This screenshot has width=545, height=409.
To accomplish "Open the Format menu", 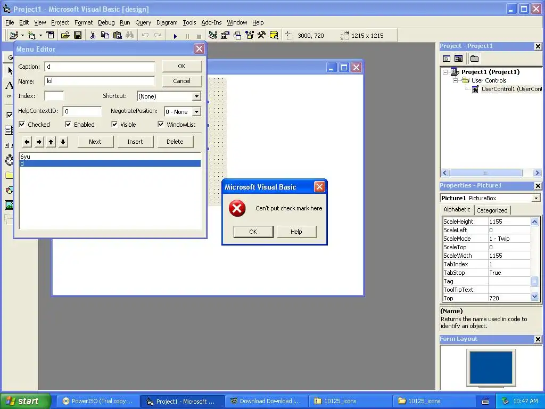I will (84, 22).
